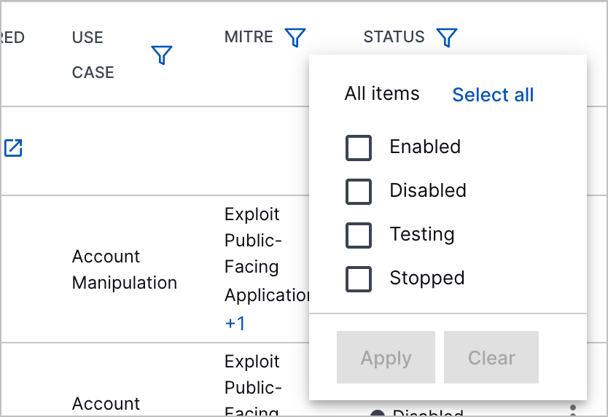
Task: Check the Enabled status checkbox
Action: (x=358, y=148)
